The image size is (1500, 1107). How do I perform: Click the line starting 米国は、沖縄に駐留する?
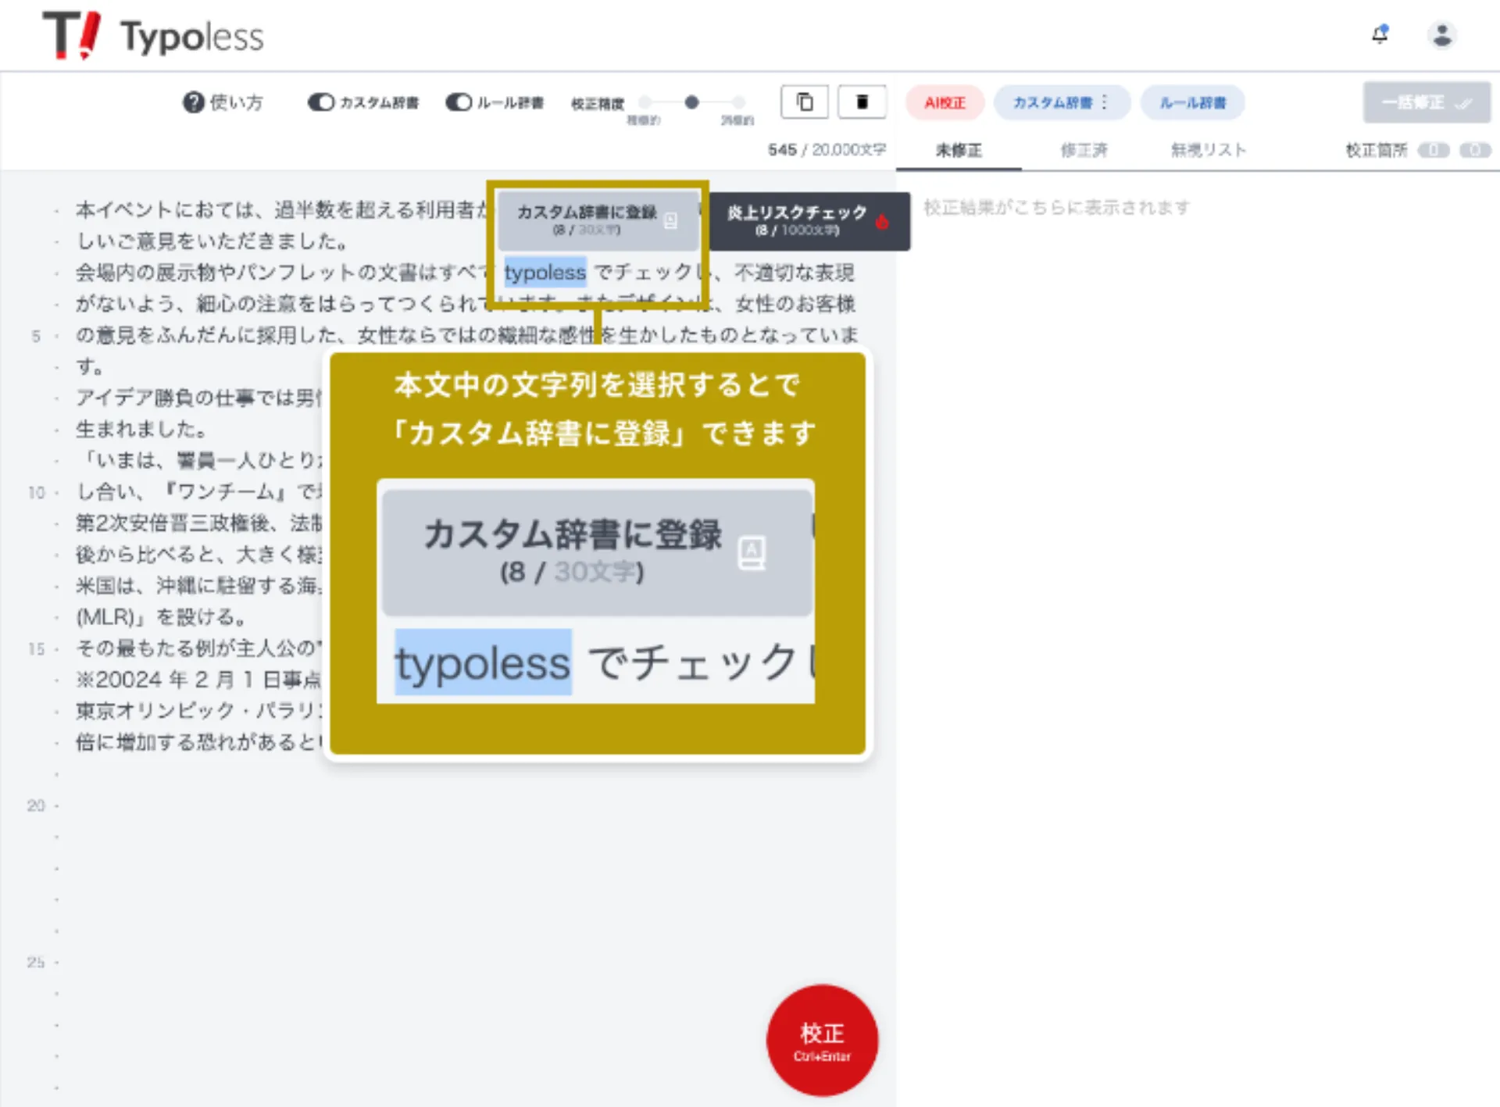pyautogui.click(x=198, y=585)
